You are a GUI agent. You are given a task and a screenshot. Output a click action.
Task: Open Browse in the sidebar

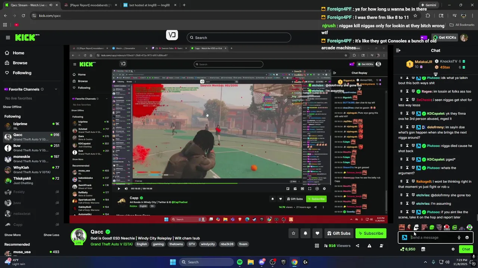click(x=20, y=63)
